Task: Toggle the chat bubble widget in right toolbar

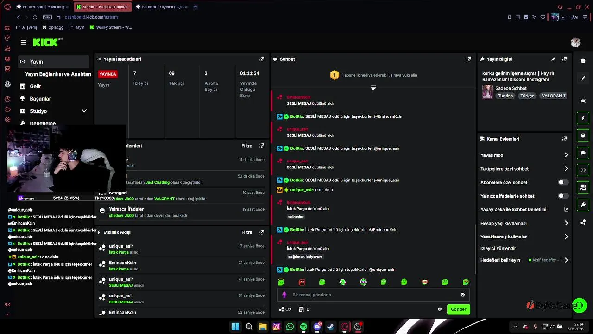Action: 583,153
